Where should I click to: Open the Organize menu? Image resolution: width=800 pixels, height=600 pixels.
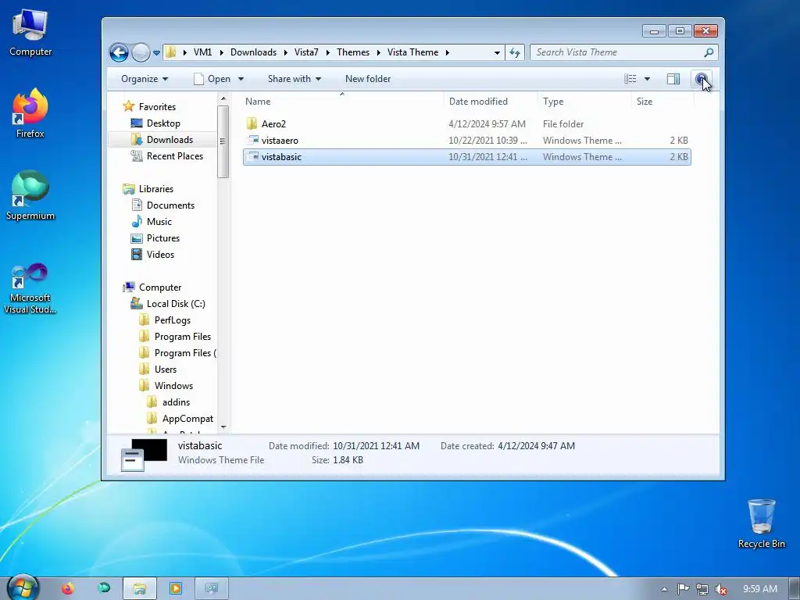pyautogui.click(x=145, y=79)
